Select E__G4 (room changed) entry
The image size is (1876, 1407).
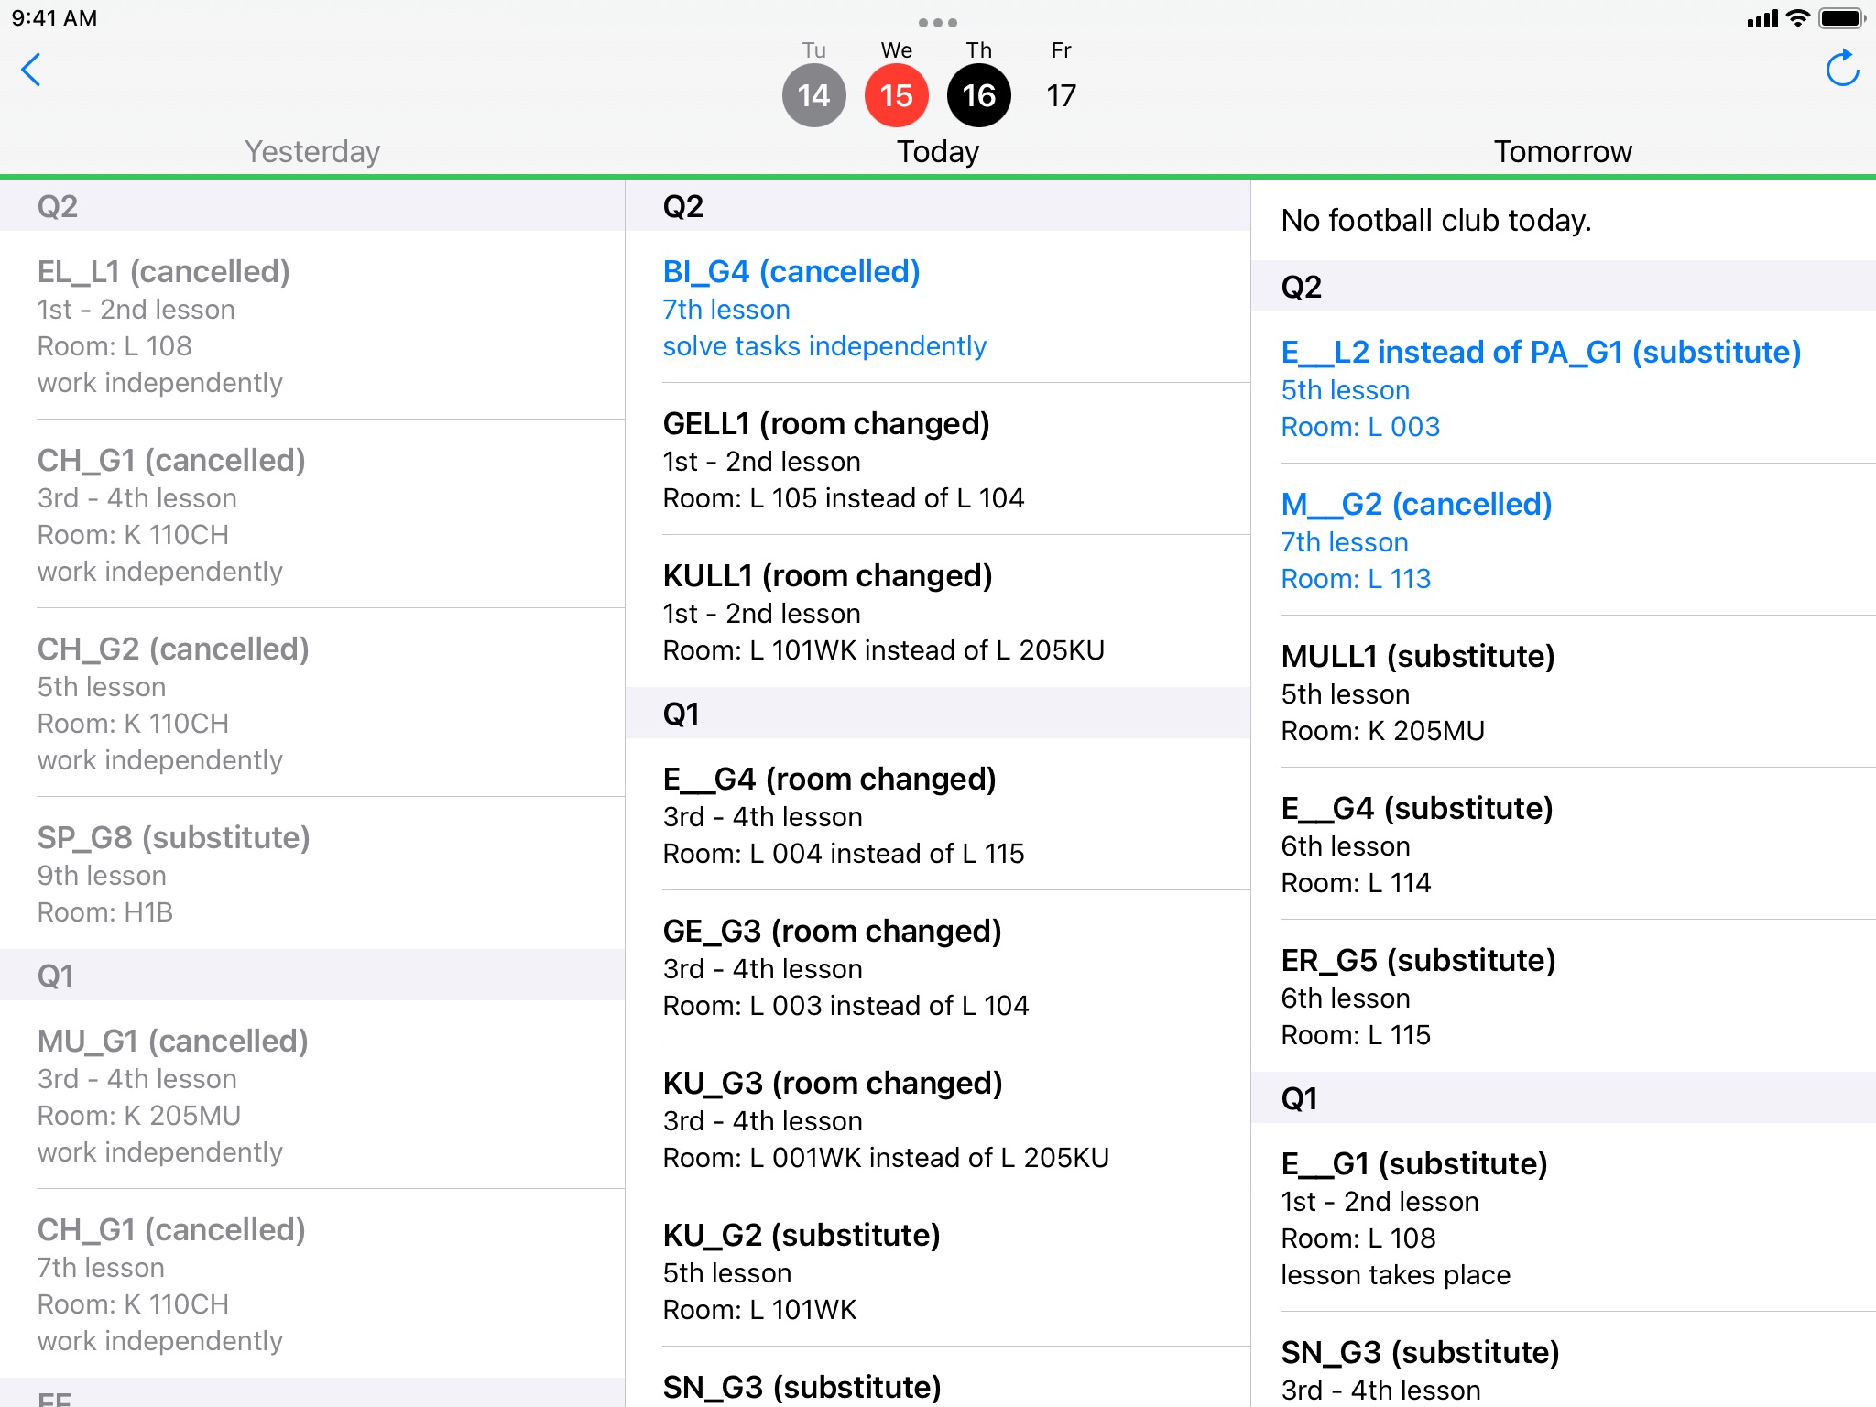click(938, 814)
